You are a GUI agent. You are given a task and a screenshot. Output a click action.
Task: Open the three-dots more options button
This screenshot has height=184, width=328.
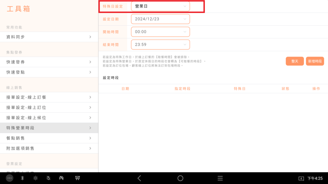(x=10, y=178)
